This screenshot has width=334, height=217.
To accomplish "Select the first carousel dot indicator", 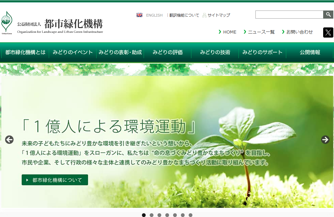I will 144,215.
